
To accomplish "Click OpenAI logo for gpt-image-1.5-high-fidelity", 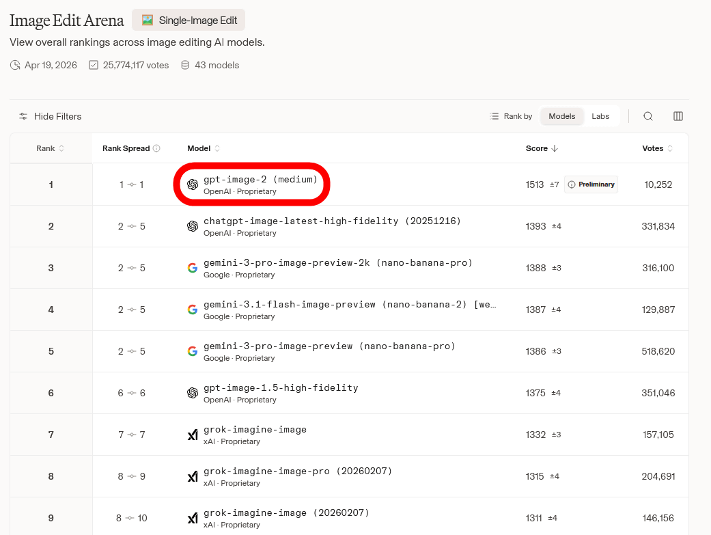I will point(193,393).
